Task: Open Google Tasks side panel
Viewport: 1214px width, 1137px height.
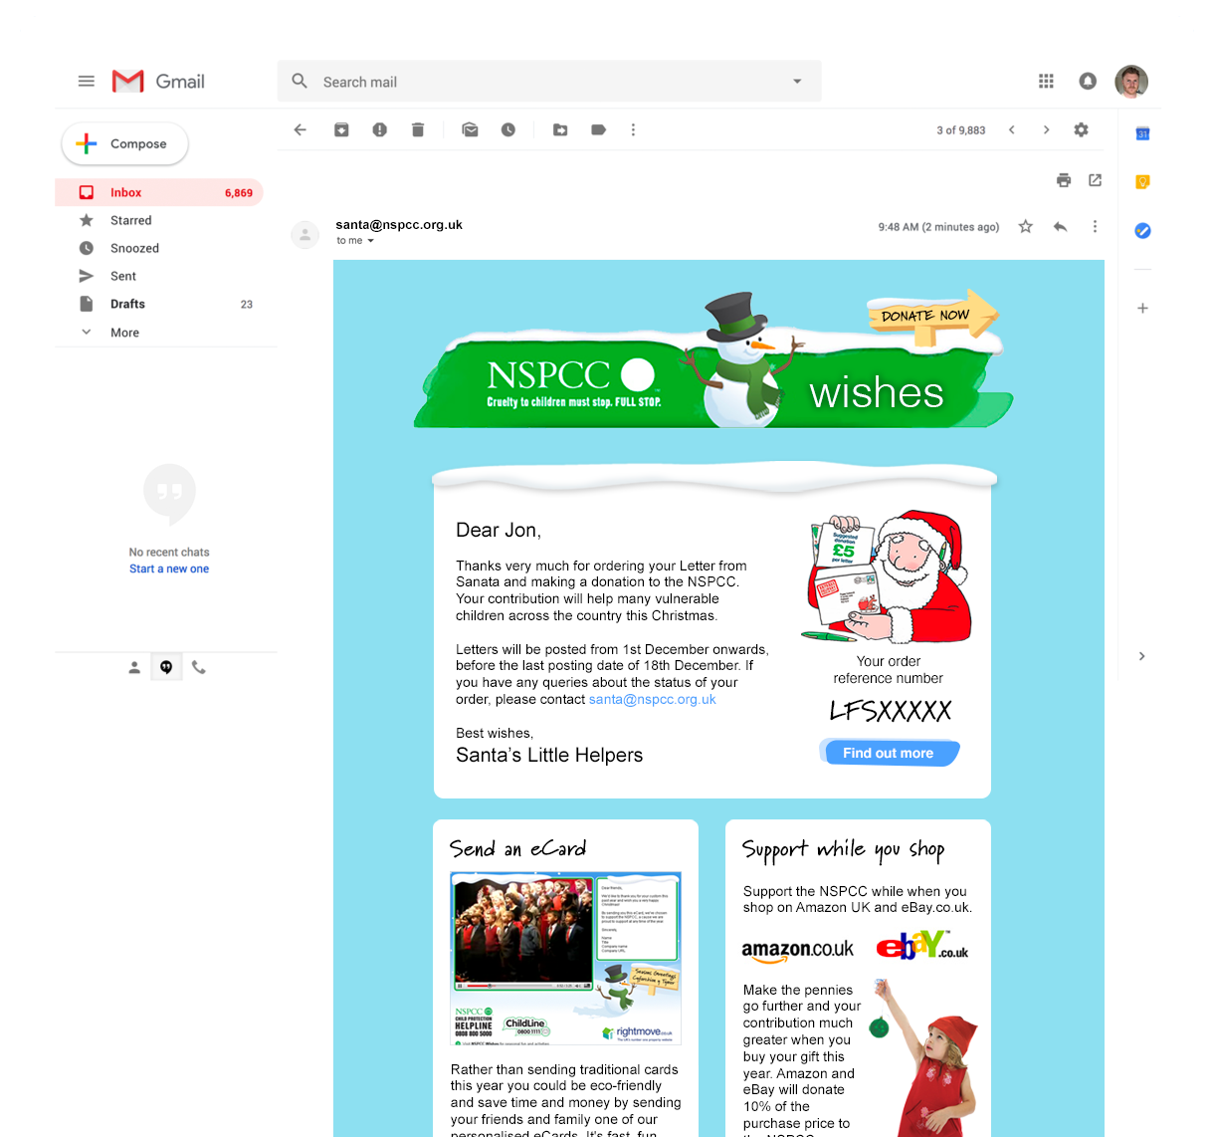Action: coord(1142,230)
